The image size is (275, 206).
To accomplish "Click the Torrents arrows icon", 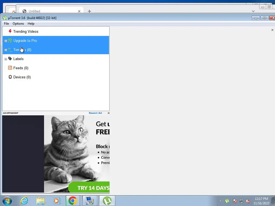I will click(x=10, y=50).
